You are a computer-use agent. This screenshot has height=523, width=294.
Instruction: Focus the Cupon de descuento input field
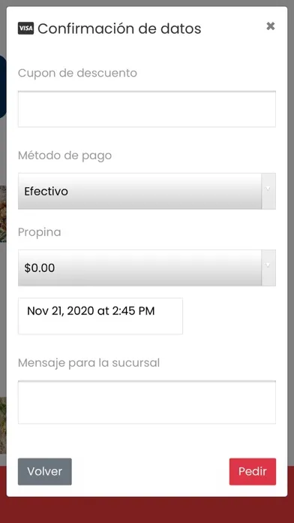point(147,109)
